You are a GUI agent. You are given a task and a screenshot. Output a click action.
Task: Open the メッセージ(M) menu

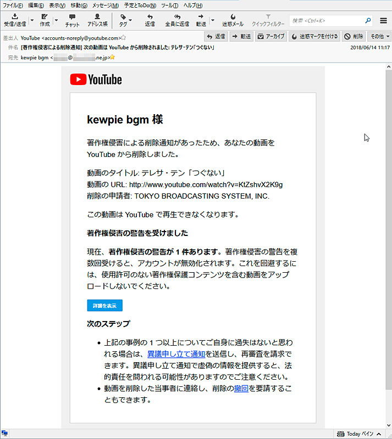pyautogui.click(x=105, y=5)
